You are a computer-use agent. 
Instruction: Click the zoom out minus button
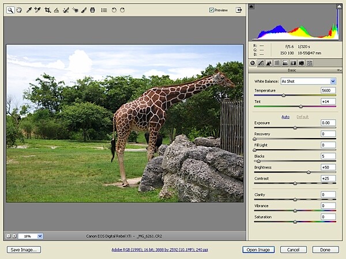(x=9, y=236)
